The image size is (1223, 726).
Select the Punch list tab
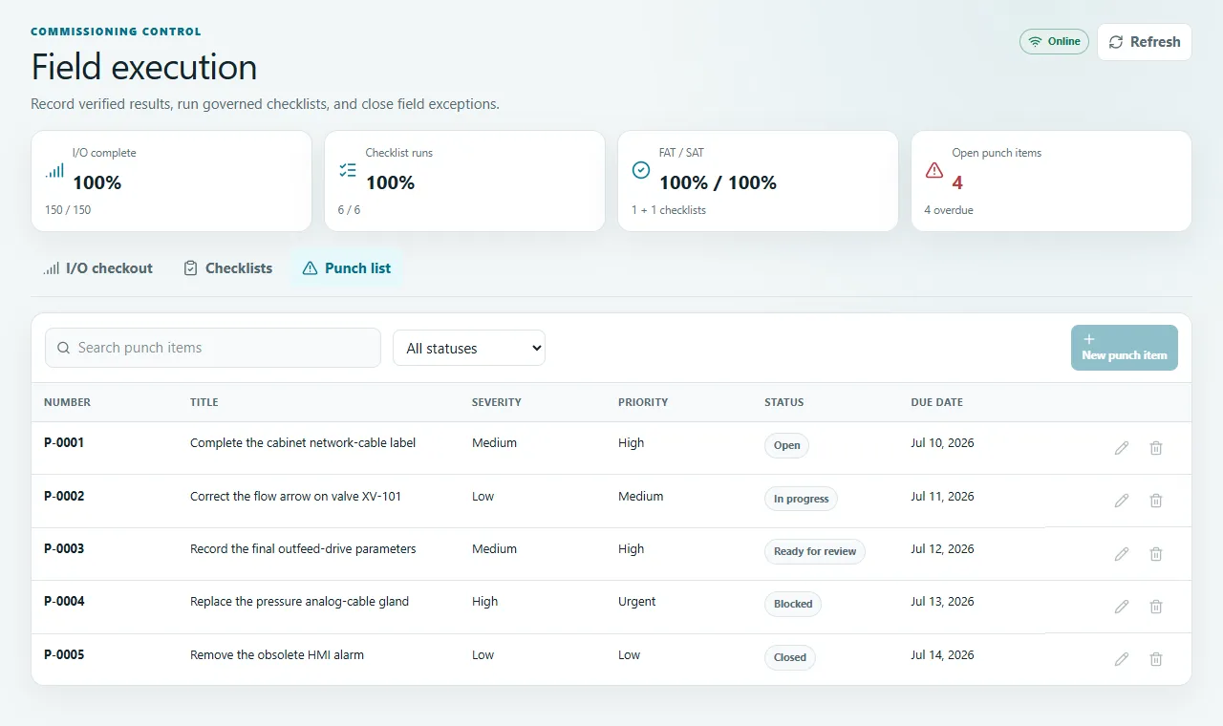[346, 268]
